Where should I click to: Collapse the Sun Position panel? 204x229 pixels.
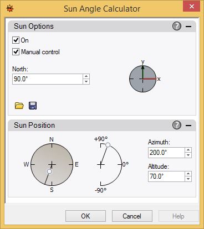pyautogui.click(x=188, y=126)
